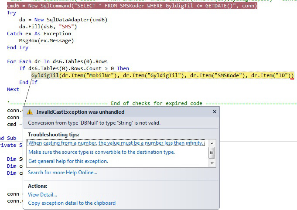The width and height of the screenshot is (297, 210).
Task: Click the 'Actions:' heading in the dialog
Action: (38, 186)
